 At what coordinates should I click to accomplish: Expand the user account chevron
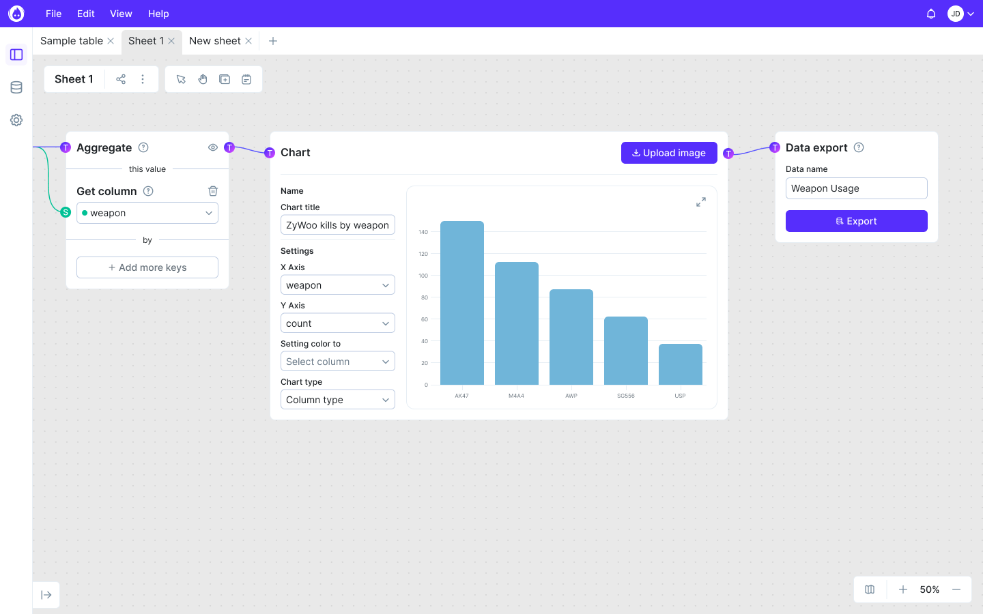(971, 14)
